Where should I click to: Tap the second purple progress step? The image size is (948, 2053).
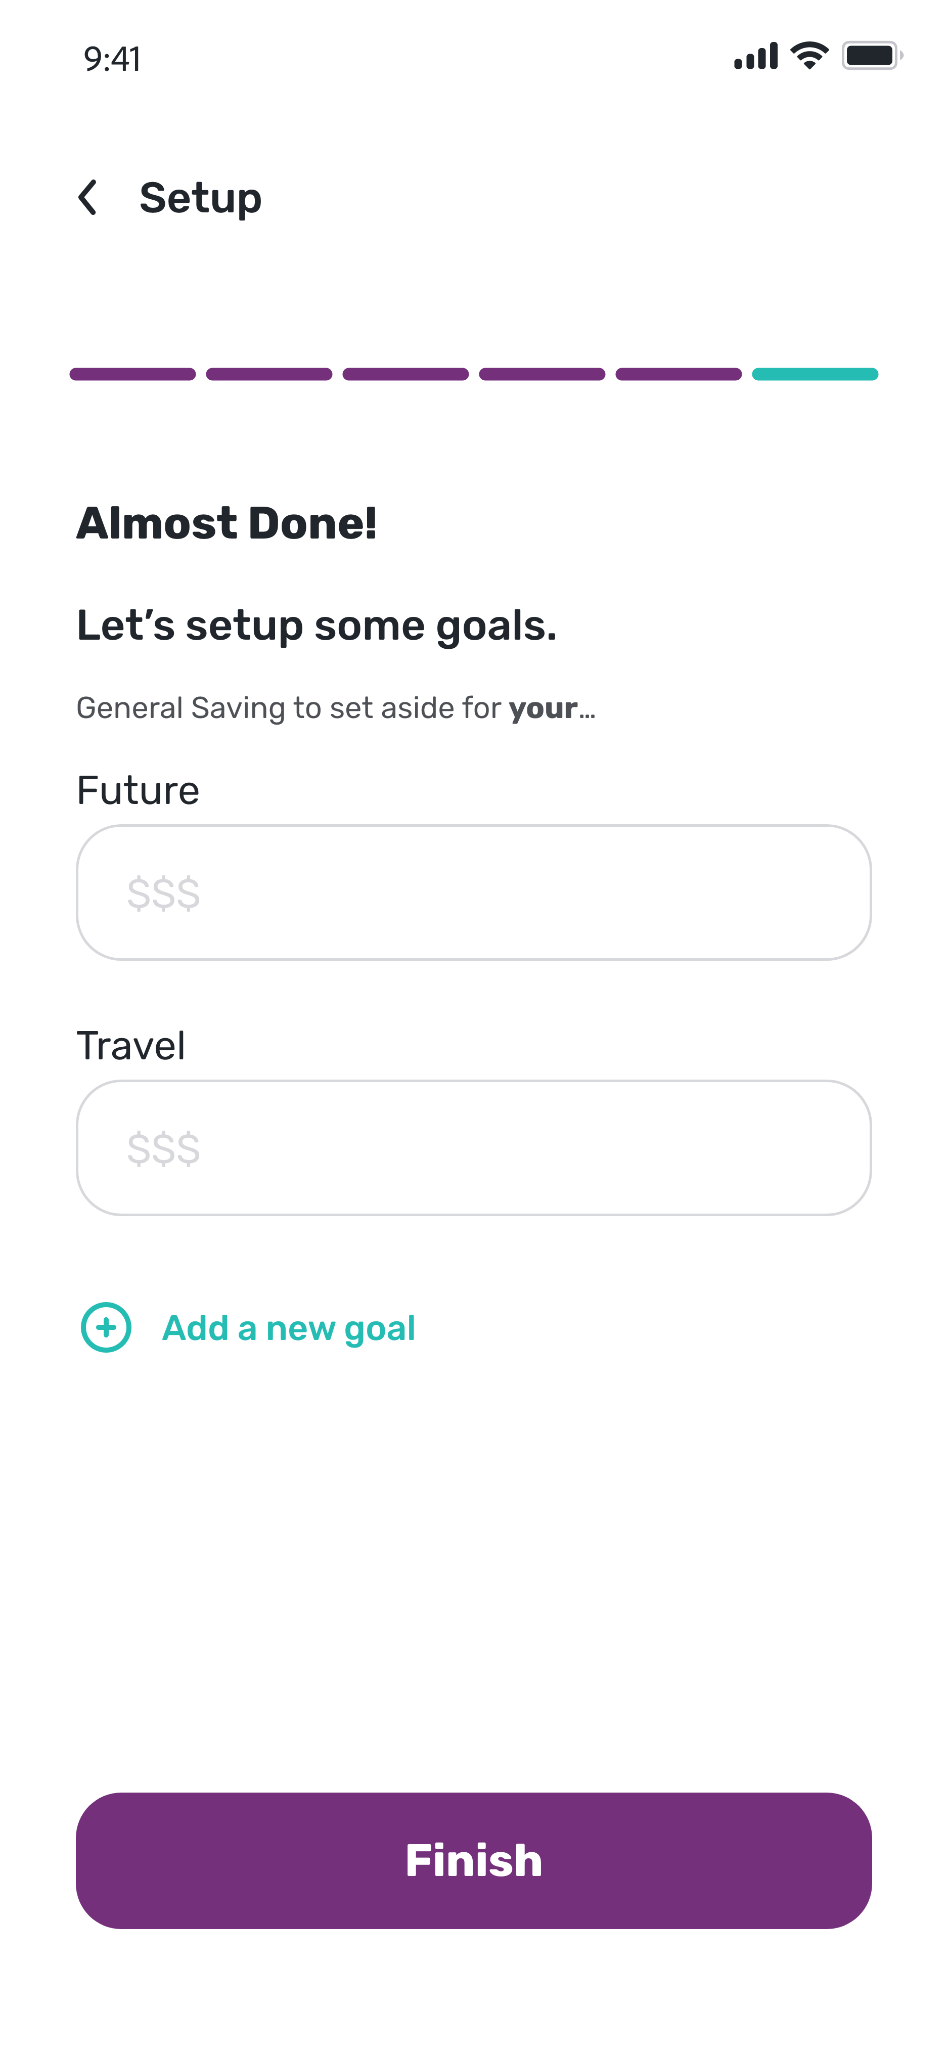269,374
